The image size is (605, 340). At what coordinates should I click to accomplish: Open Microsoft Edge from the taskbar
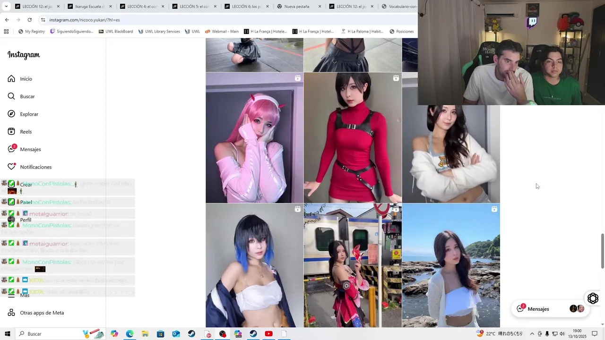pos(130,334)
